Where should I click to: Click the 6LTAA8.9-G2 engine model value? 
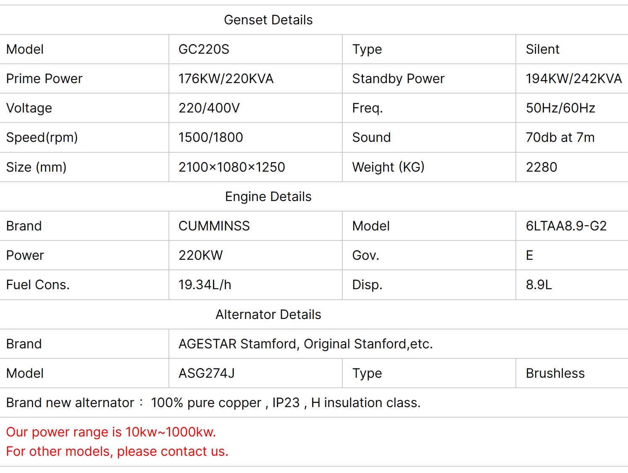click(566, 226)
